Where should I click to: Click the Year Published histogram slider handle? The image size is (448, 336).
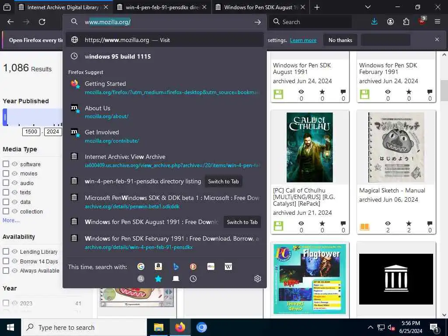[x=5, y=117]
